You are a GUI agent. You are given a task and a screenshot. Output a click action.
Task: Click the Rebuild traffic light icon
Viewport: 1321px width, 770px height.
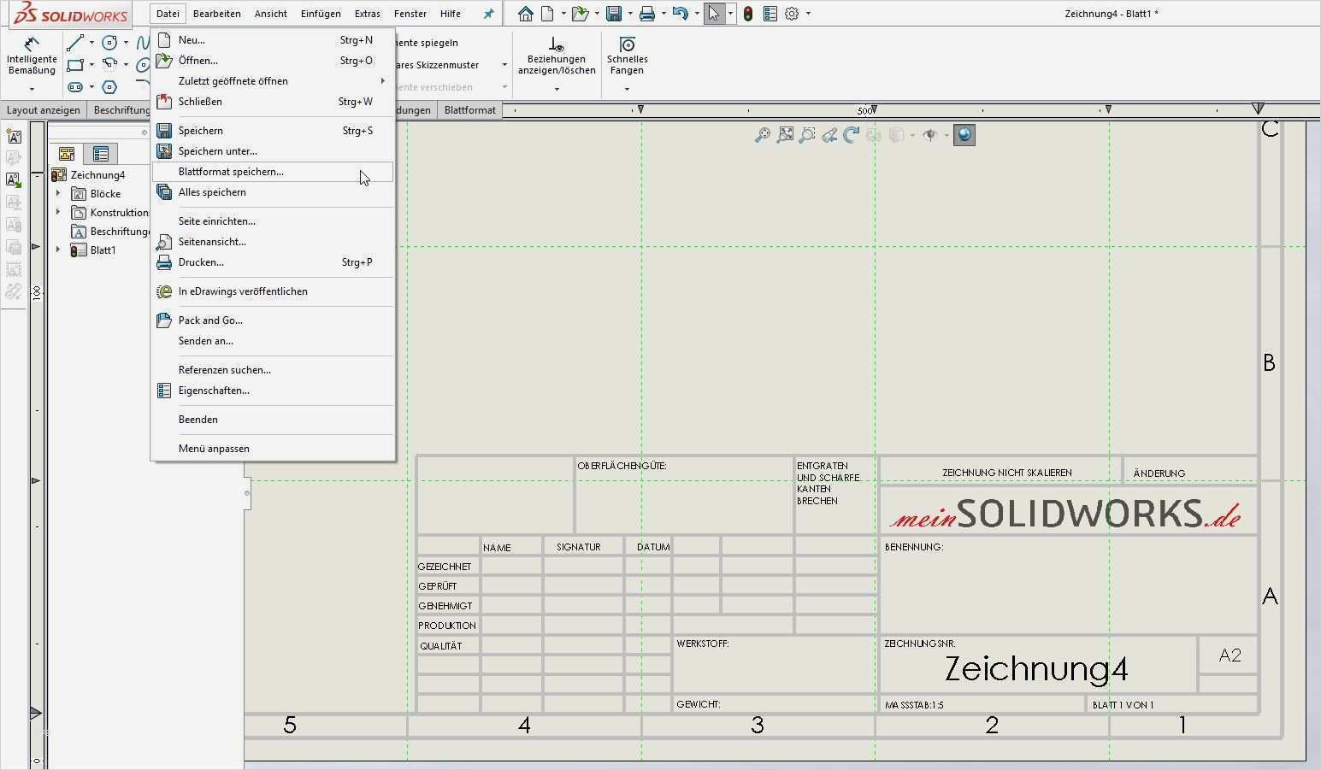point(748,14)
